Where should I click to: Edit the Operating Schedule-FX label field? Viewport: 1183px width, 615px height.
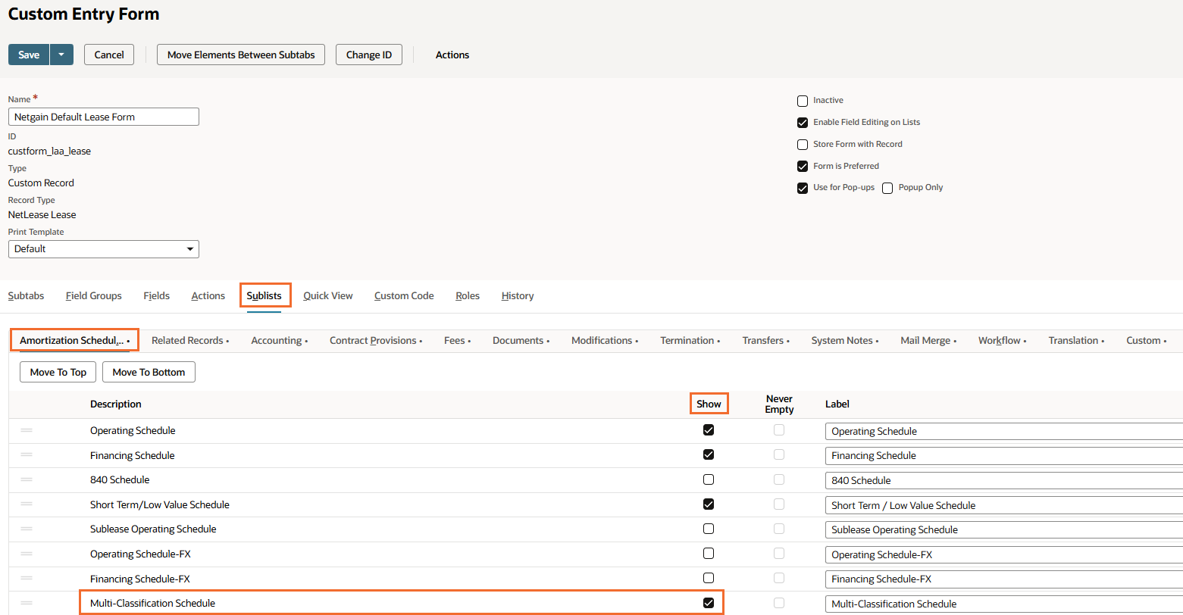tap(1000, 554)
